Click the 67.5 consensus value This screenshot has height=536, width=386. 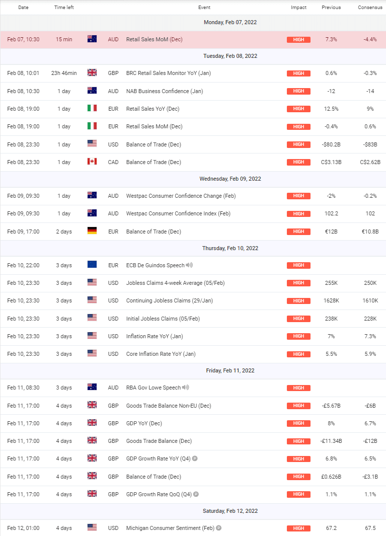point(370,528)
